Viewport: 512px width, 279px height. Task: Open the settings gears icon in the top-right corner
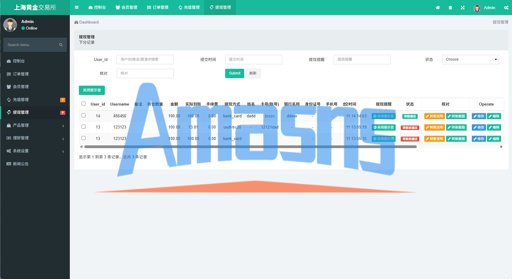[506, 8]
